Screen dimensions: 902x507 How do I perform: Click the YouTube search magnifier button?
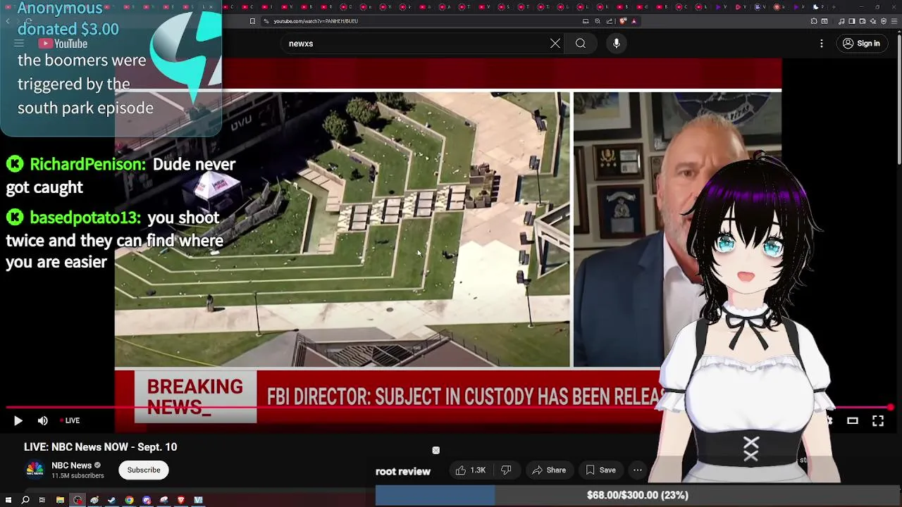[581, 44]
